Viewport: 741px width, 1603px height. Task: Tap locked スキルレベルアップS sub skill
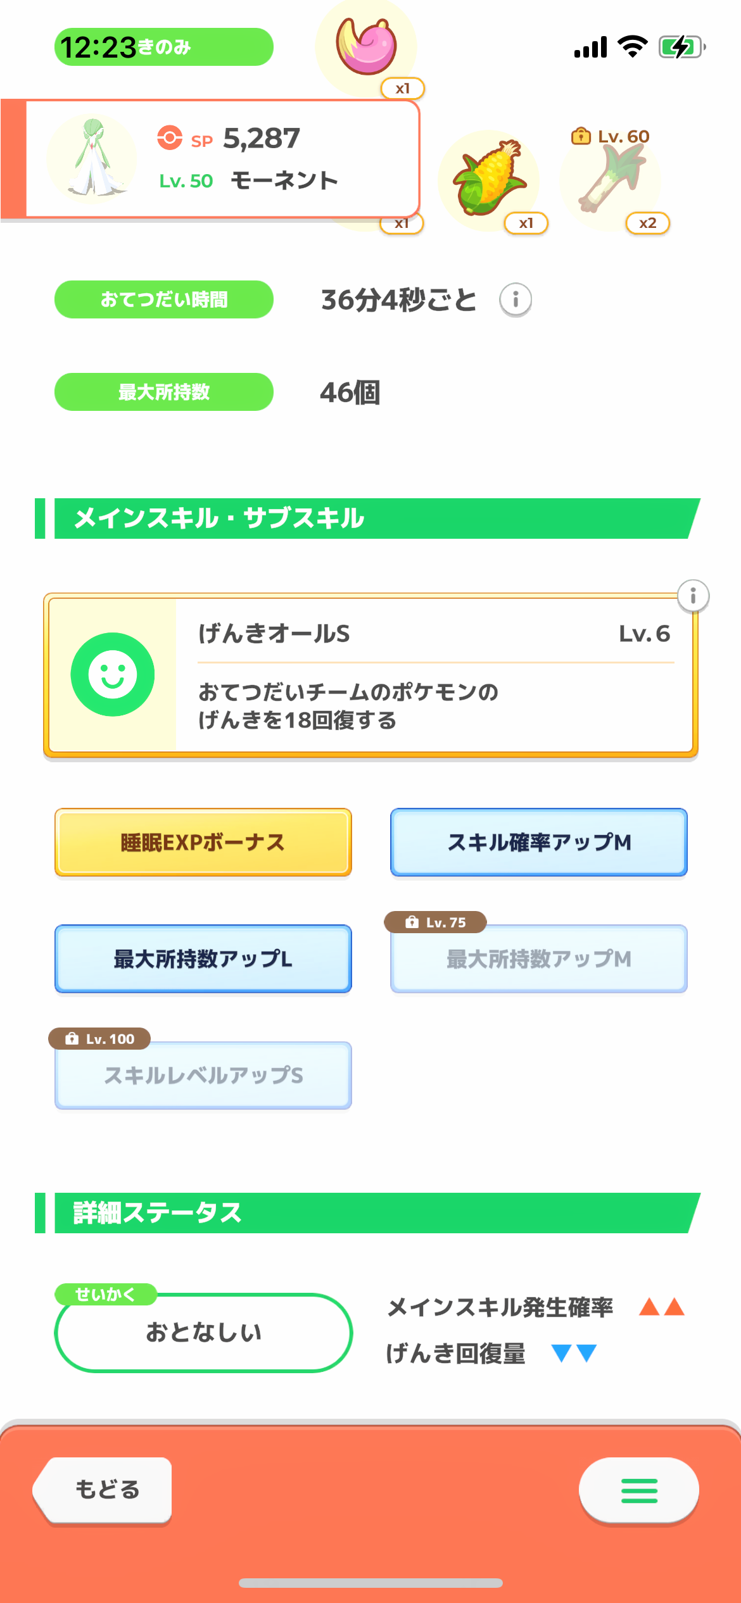(x=203, y=1076)
